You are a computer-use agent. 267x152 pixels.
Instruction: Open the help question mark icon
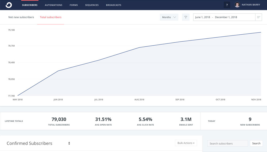click(x=227, y=5)
